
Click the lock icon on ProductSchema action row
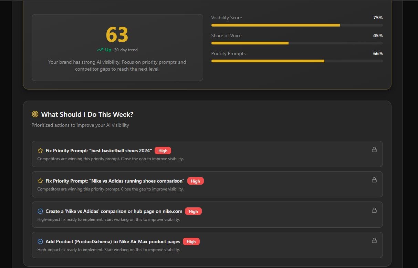pyautogui.click(x=374, y=240)
